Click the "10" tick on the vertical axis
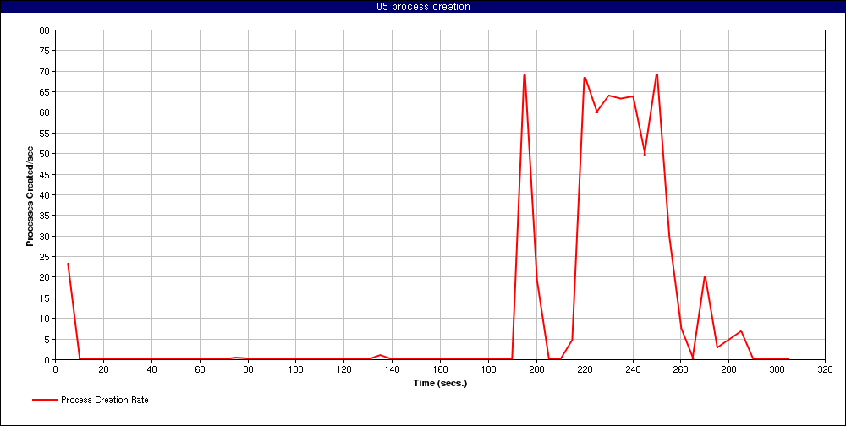The height and width of the screenshot is (426, 846). tap(45, 318)
